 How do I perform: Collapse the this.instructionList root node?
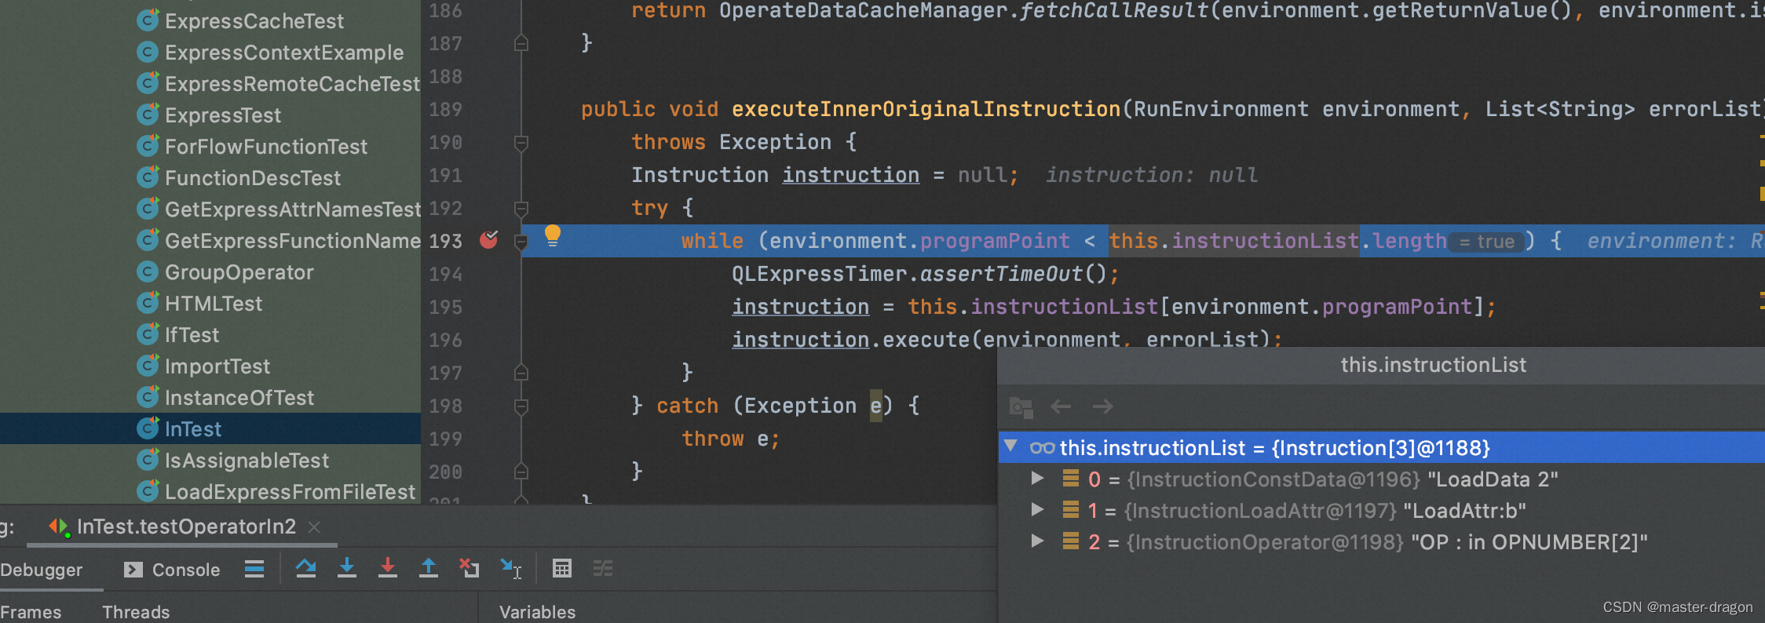[1011, 446]
